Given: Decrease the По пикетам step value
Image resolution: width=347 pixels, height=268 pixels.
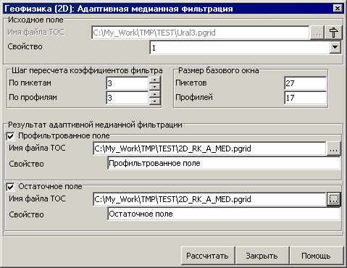Looking at the screenshot, I should [155, 87].
